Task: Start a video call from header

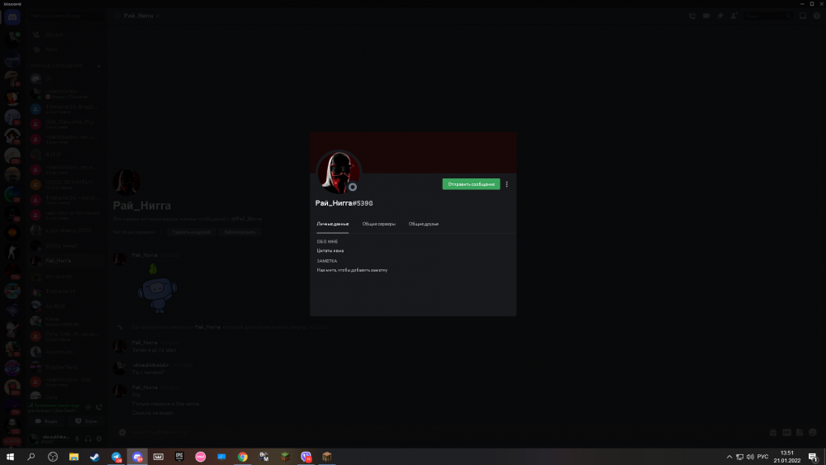Action: 706,16
